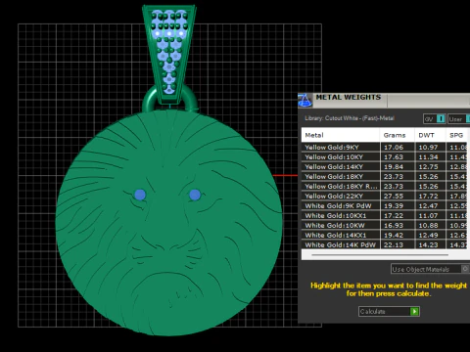Viewport: 470px width, 352px height.
Task: Select the White Gold:10KX1 row
Action: [384, 215]
